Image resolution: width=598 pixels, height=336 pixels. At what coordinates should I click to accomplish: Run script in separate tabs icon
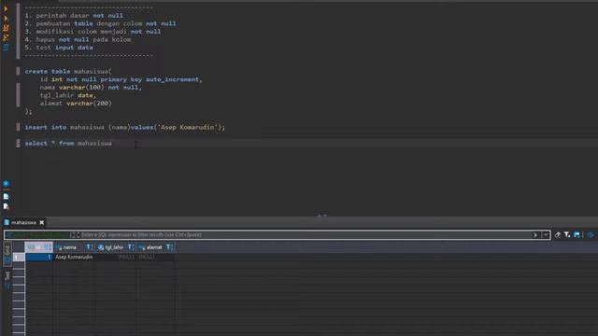[x=6, y=37]
